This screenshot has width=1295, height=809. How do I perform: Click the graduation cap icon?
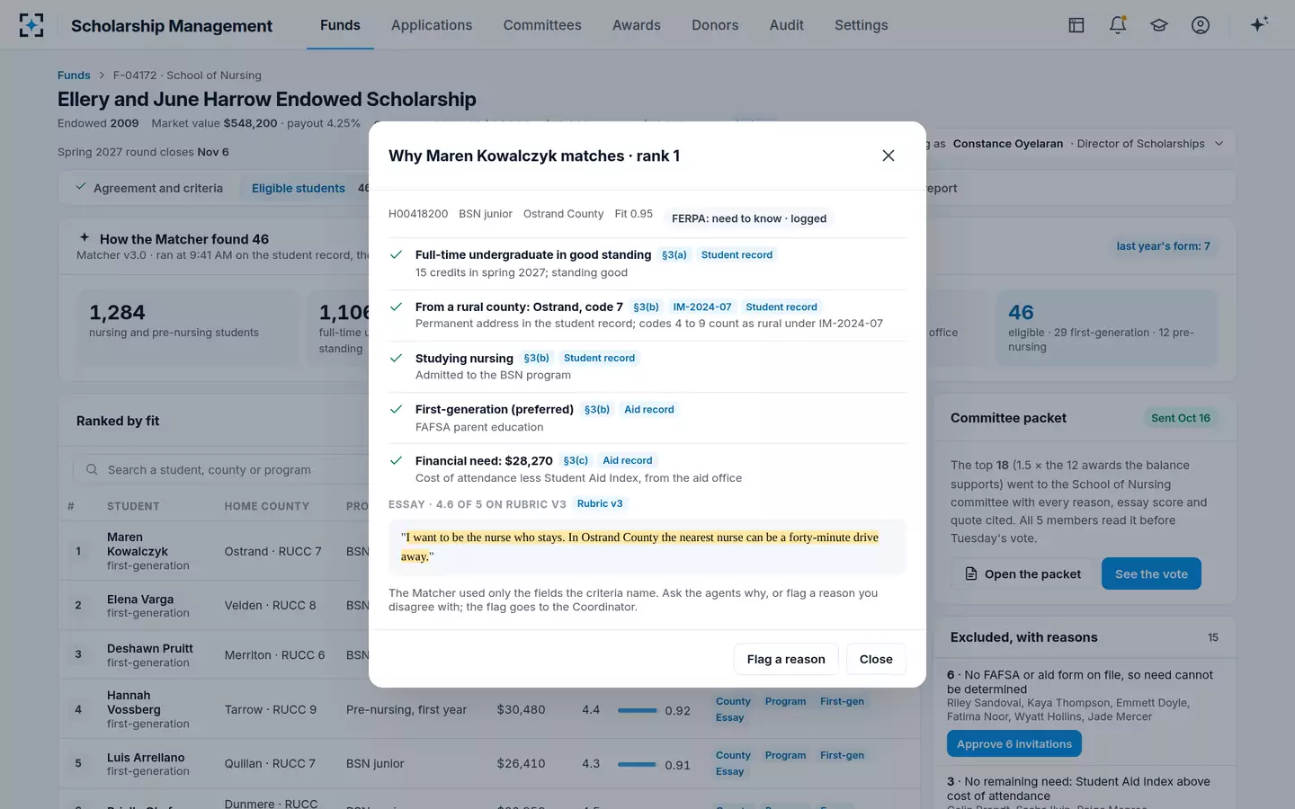point(1159,25)
